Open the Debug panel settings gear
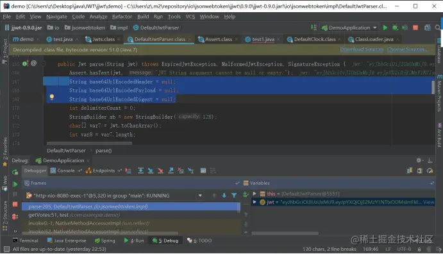 [x=419, y=160]
